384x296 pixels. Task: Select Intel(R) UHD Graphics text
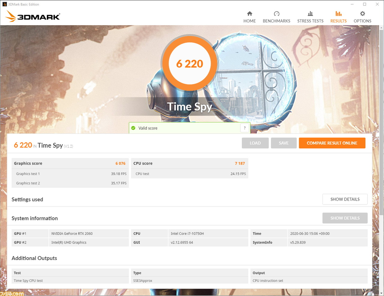(x=69, y=242)
